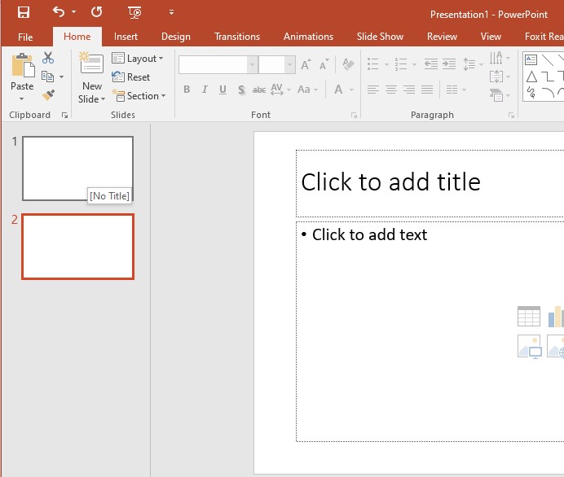Expand the Copy options arrow
Viewport: 564px width, 477px height.
(61, 77)
